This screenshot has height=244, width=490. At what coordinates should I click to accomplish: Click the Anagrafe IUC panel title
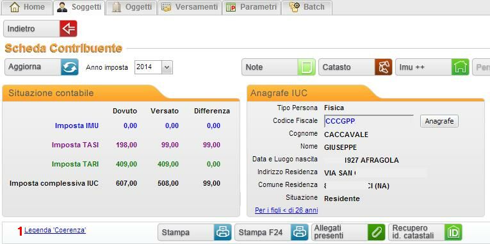tap(279, 93)
